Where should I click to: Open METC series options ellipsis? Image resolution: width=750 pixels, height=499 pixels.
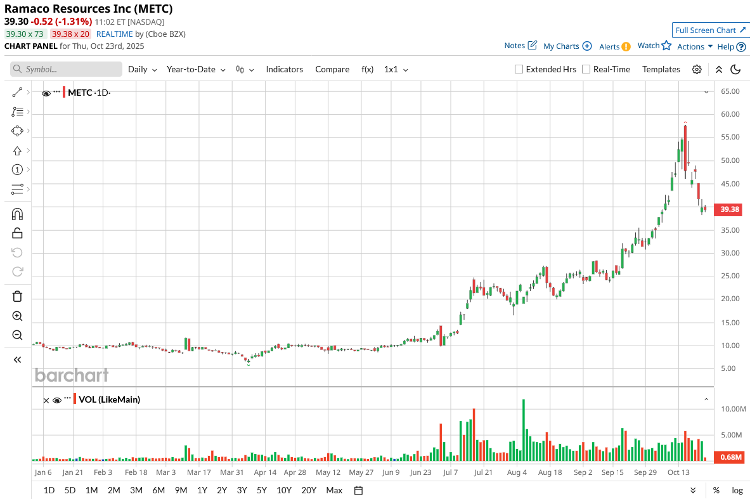pyautogui.click(x=57, y=91)
